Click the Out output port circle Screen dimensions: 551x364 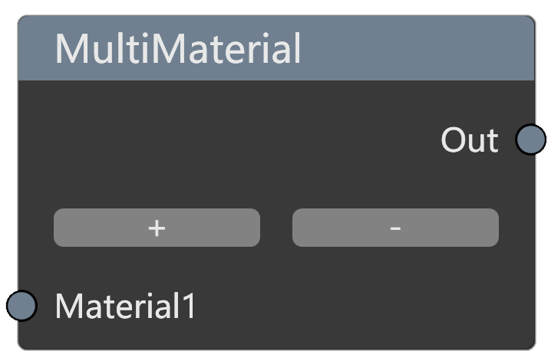[530, 139]
